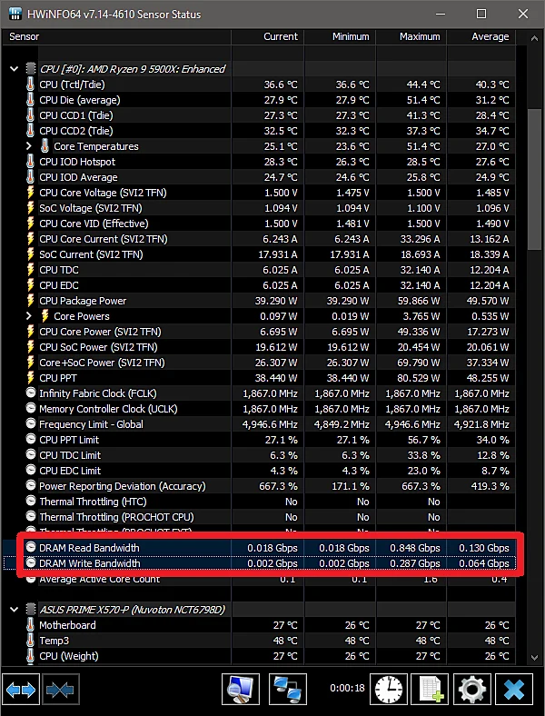Click the chip icon next to ASUS PRIME X570-P
This screenshot has width=545, height=716.
coord(31,610)
